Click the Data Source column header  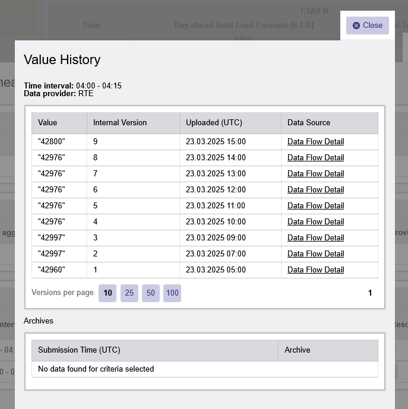click(x=330, y=123)
